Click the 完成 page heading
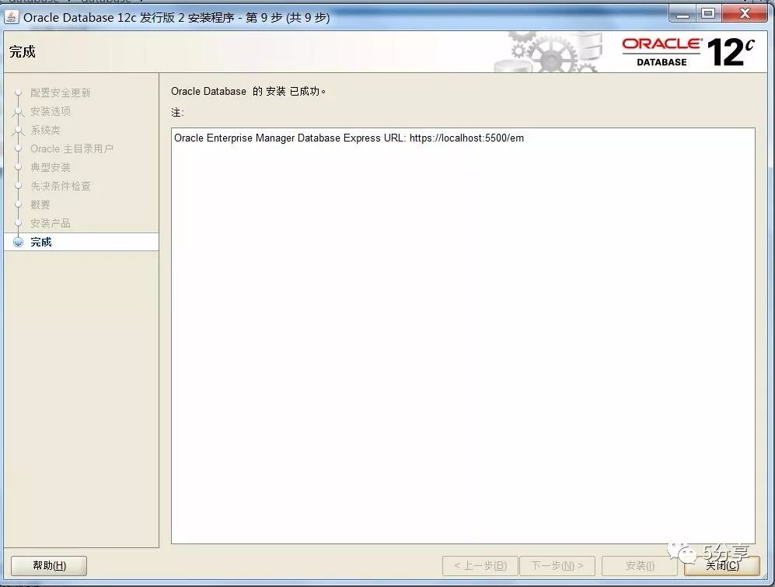775x587 pixels. (23, 52)
